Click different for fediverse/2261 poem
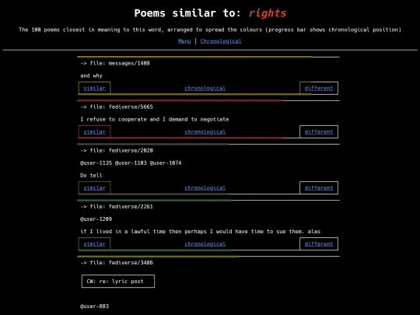 pyautogui.click(x=319, y=243)
